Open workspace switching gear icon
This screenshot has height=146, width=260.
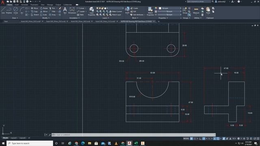tap(238, 139)
